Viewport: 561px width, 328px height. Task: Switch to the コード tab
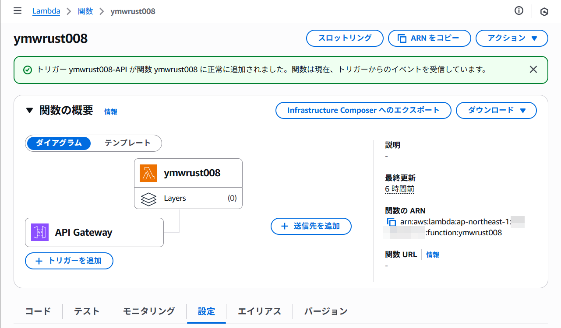tap(38, 311)
